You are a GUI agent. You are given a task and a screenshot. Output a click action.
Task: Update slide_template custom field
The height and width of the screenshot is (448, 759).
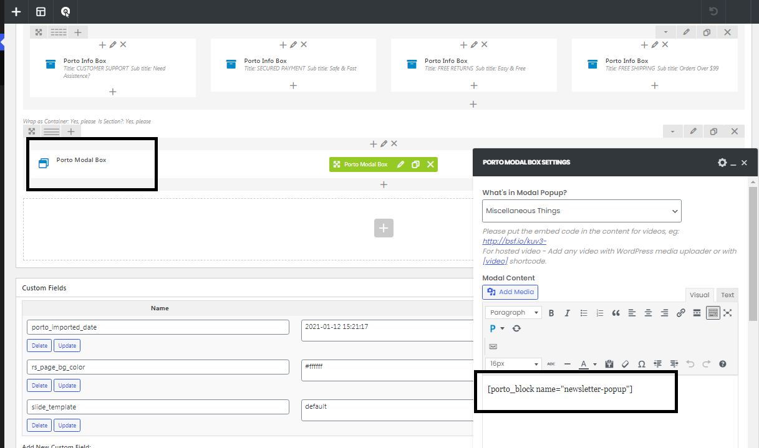click(67, 425)
